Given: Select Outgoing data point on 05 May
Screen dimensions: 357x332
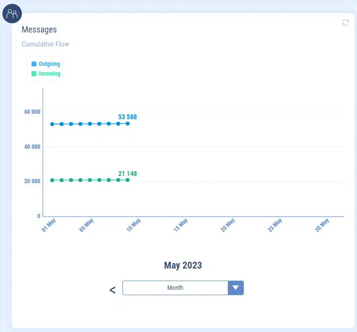Looking at the screenshot, I should click(90, 124).
